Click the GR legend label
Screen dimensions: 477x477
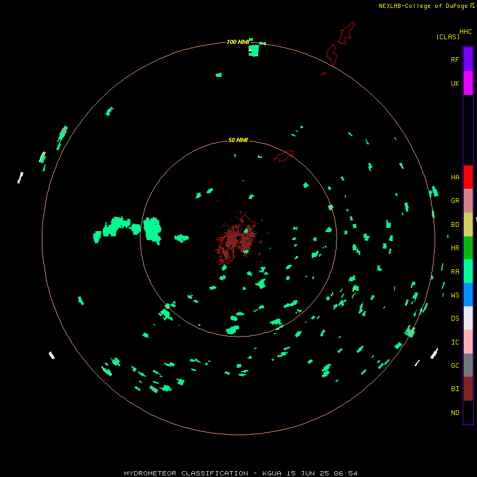tap(455, 201)
